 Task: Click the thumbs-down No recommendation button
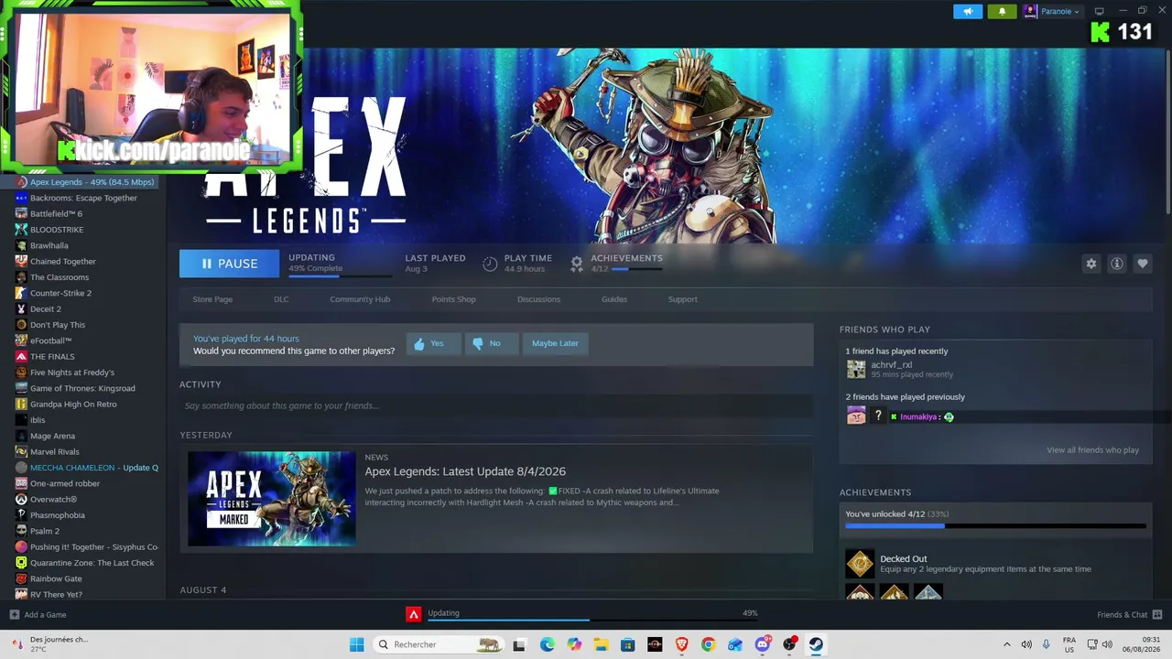pyautogui.click(x=491, y=343)
